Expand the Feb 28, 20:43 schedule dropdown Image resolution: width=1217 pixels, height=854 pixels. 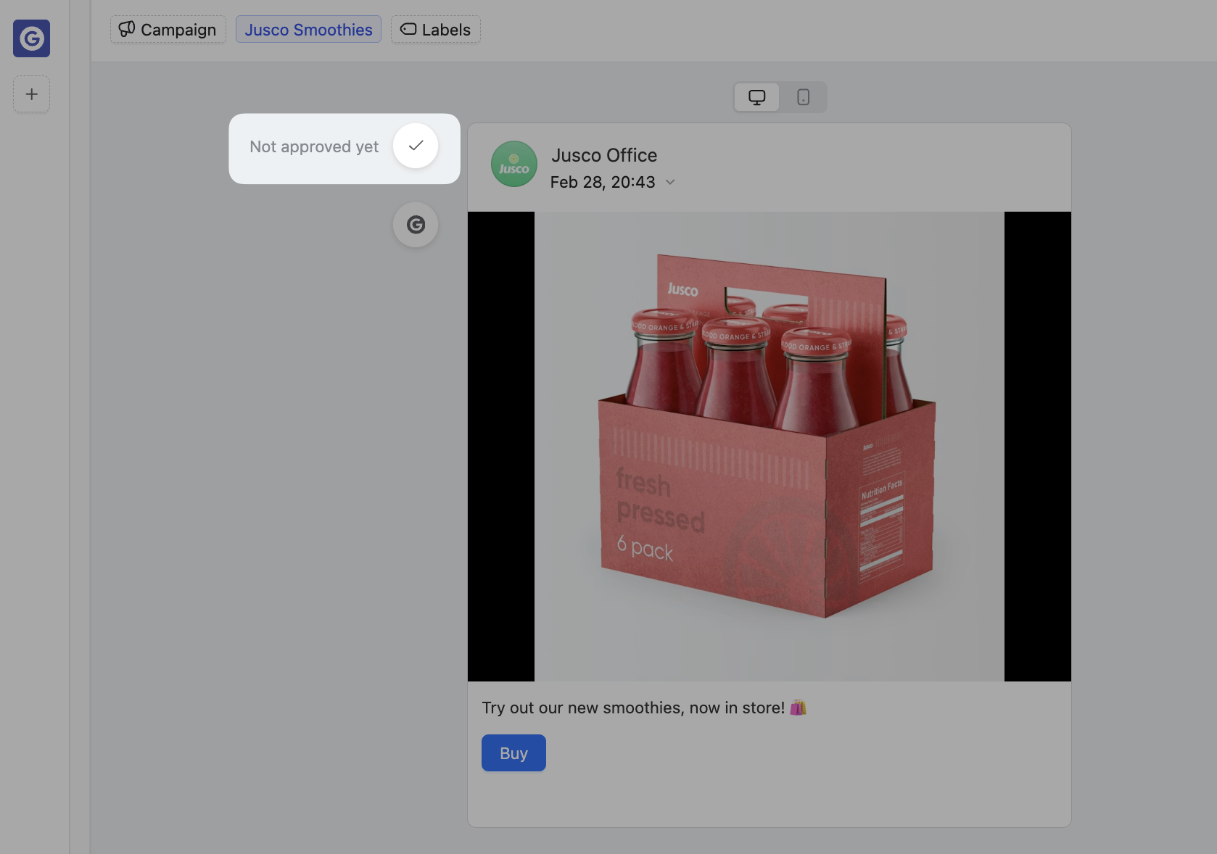[x=613, y=182]
